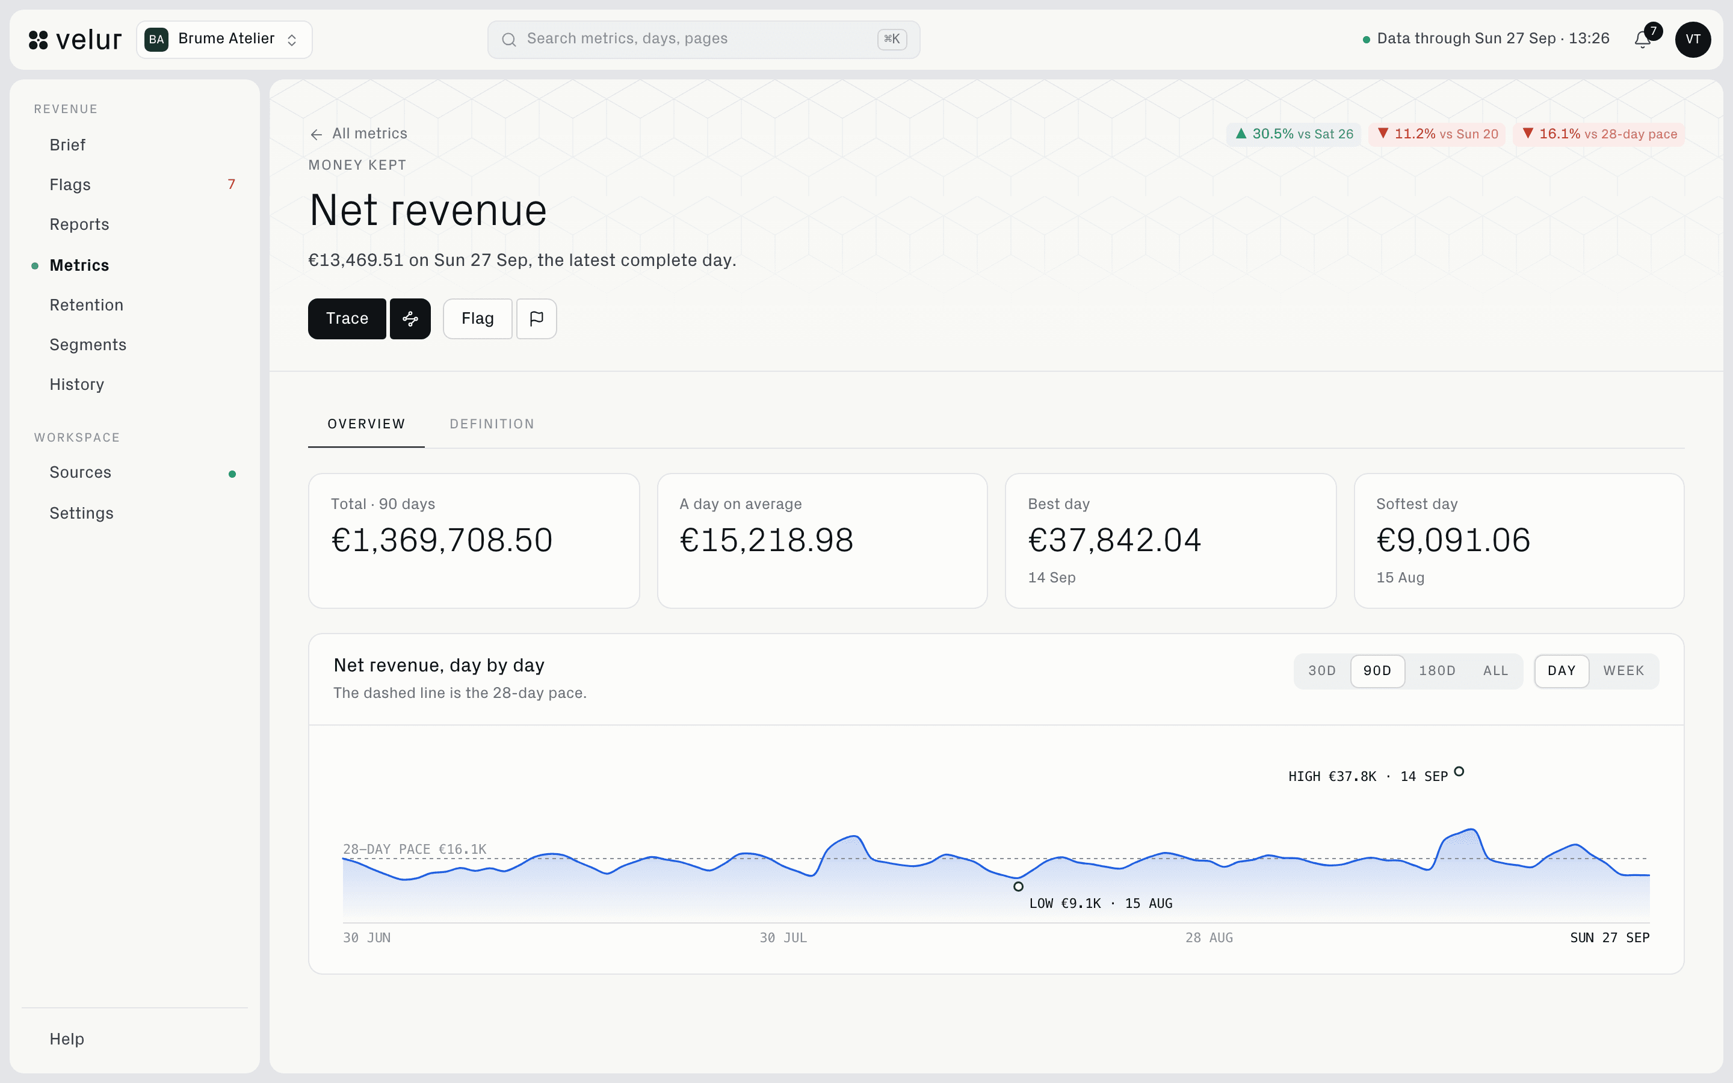This screenshot has width=1733, height=1083.
Task: Click the Data through Sun 27 Sep status
Action: tap(1486, 39)
